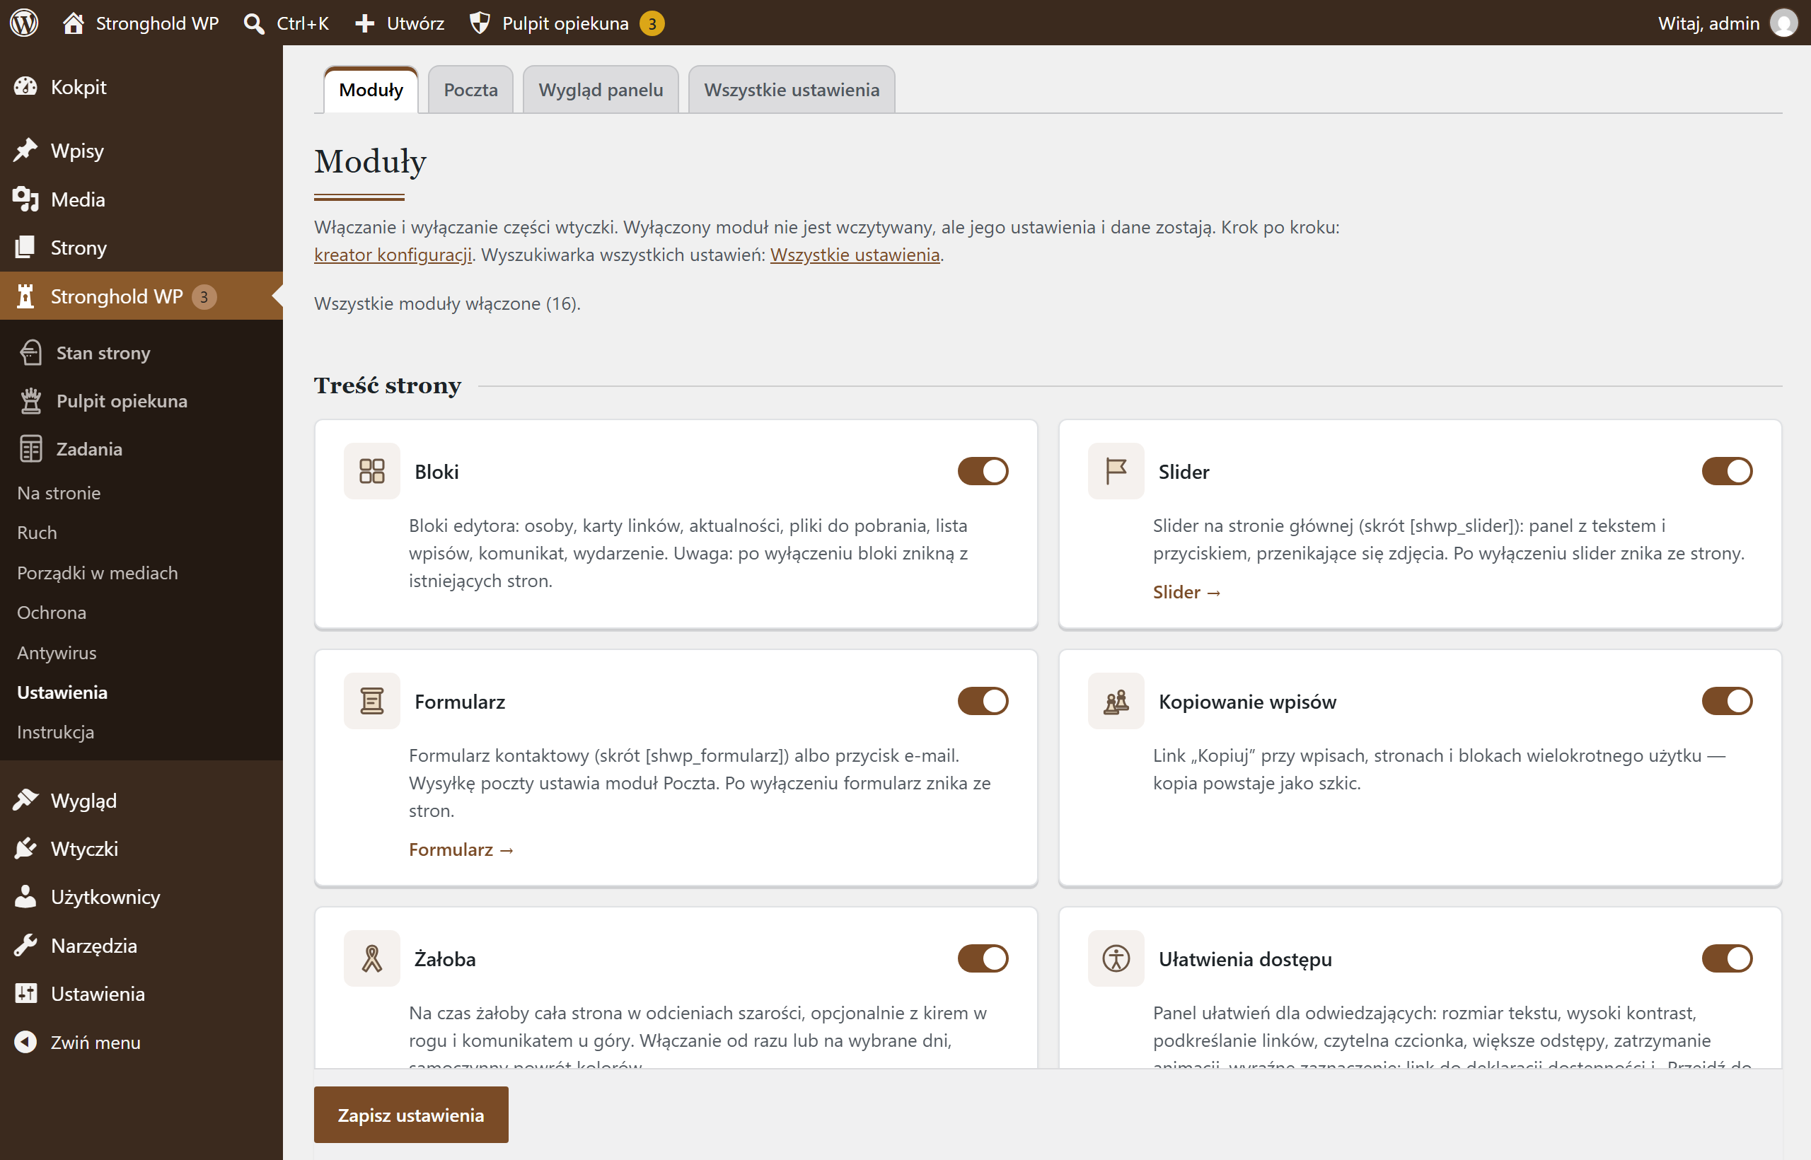1811x1160 pixels.
Task: Click the plus icon beside Utwórz
Action: [x=364, y=23]
